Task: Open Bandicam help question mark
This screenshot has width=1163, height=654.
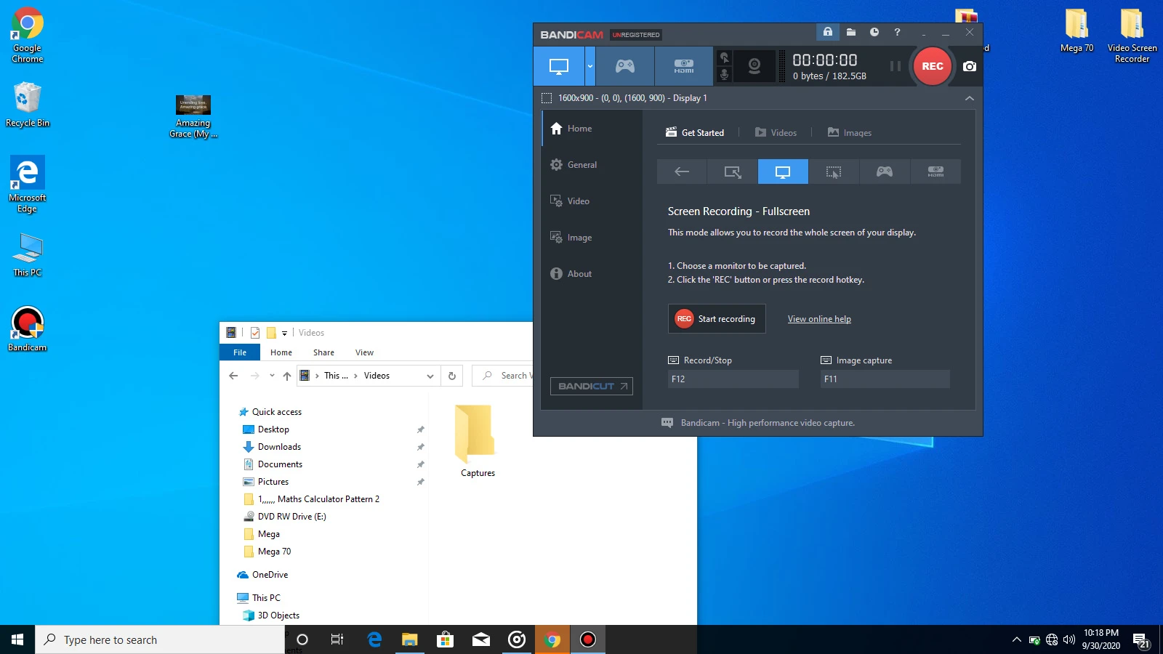Action: [897, 32]
